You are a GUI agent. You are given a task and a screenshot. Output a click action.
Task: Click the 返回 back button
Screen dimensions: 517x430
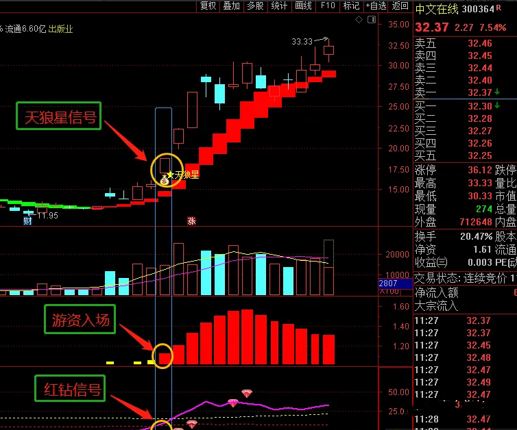[400, 5]
